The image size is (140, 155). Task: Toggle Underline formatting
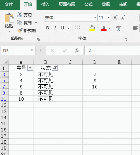point(62,28)
